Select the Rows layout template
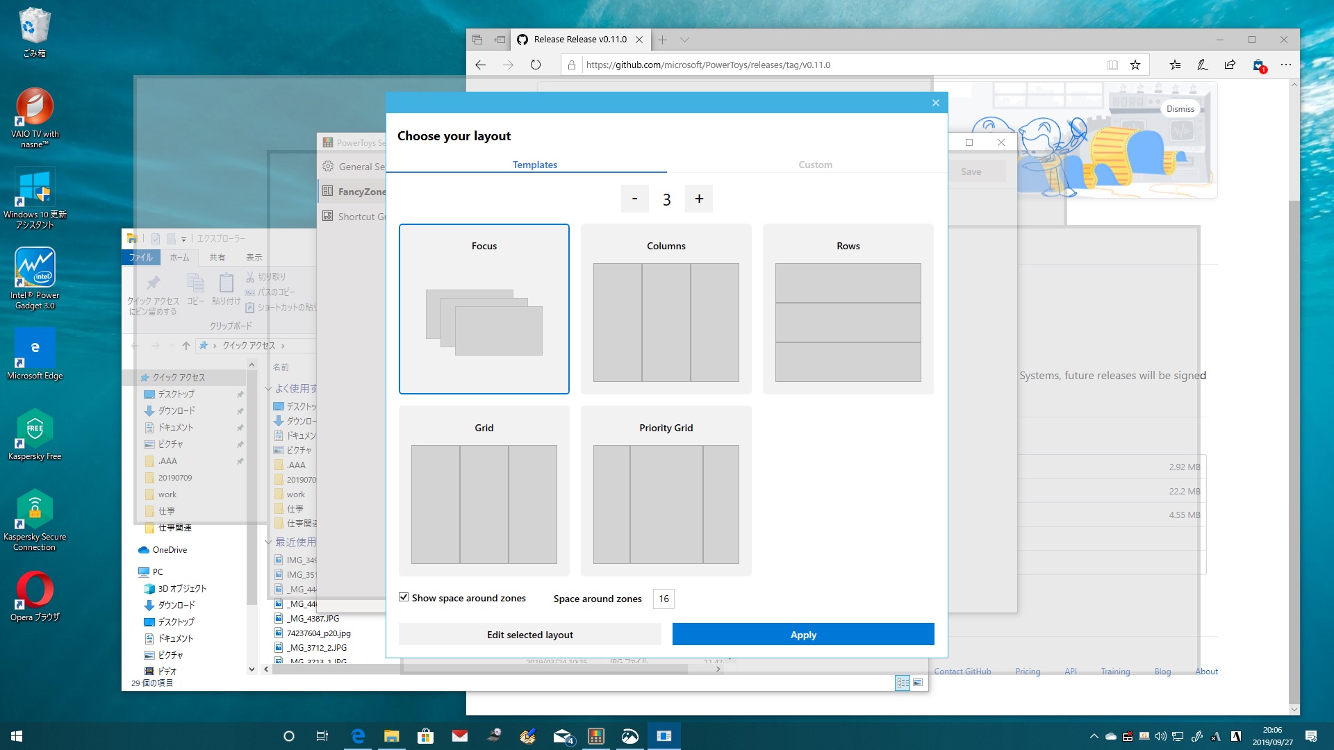The image size is (1334, 750). [848, 309]
